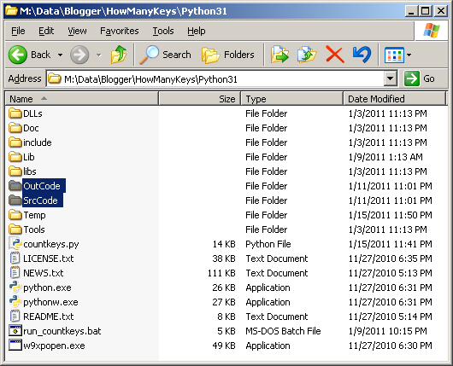This screenshot has height=366, width=453.
Task: Select the Tools folder icon
Action: (x=15, y=229)
